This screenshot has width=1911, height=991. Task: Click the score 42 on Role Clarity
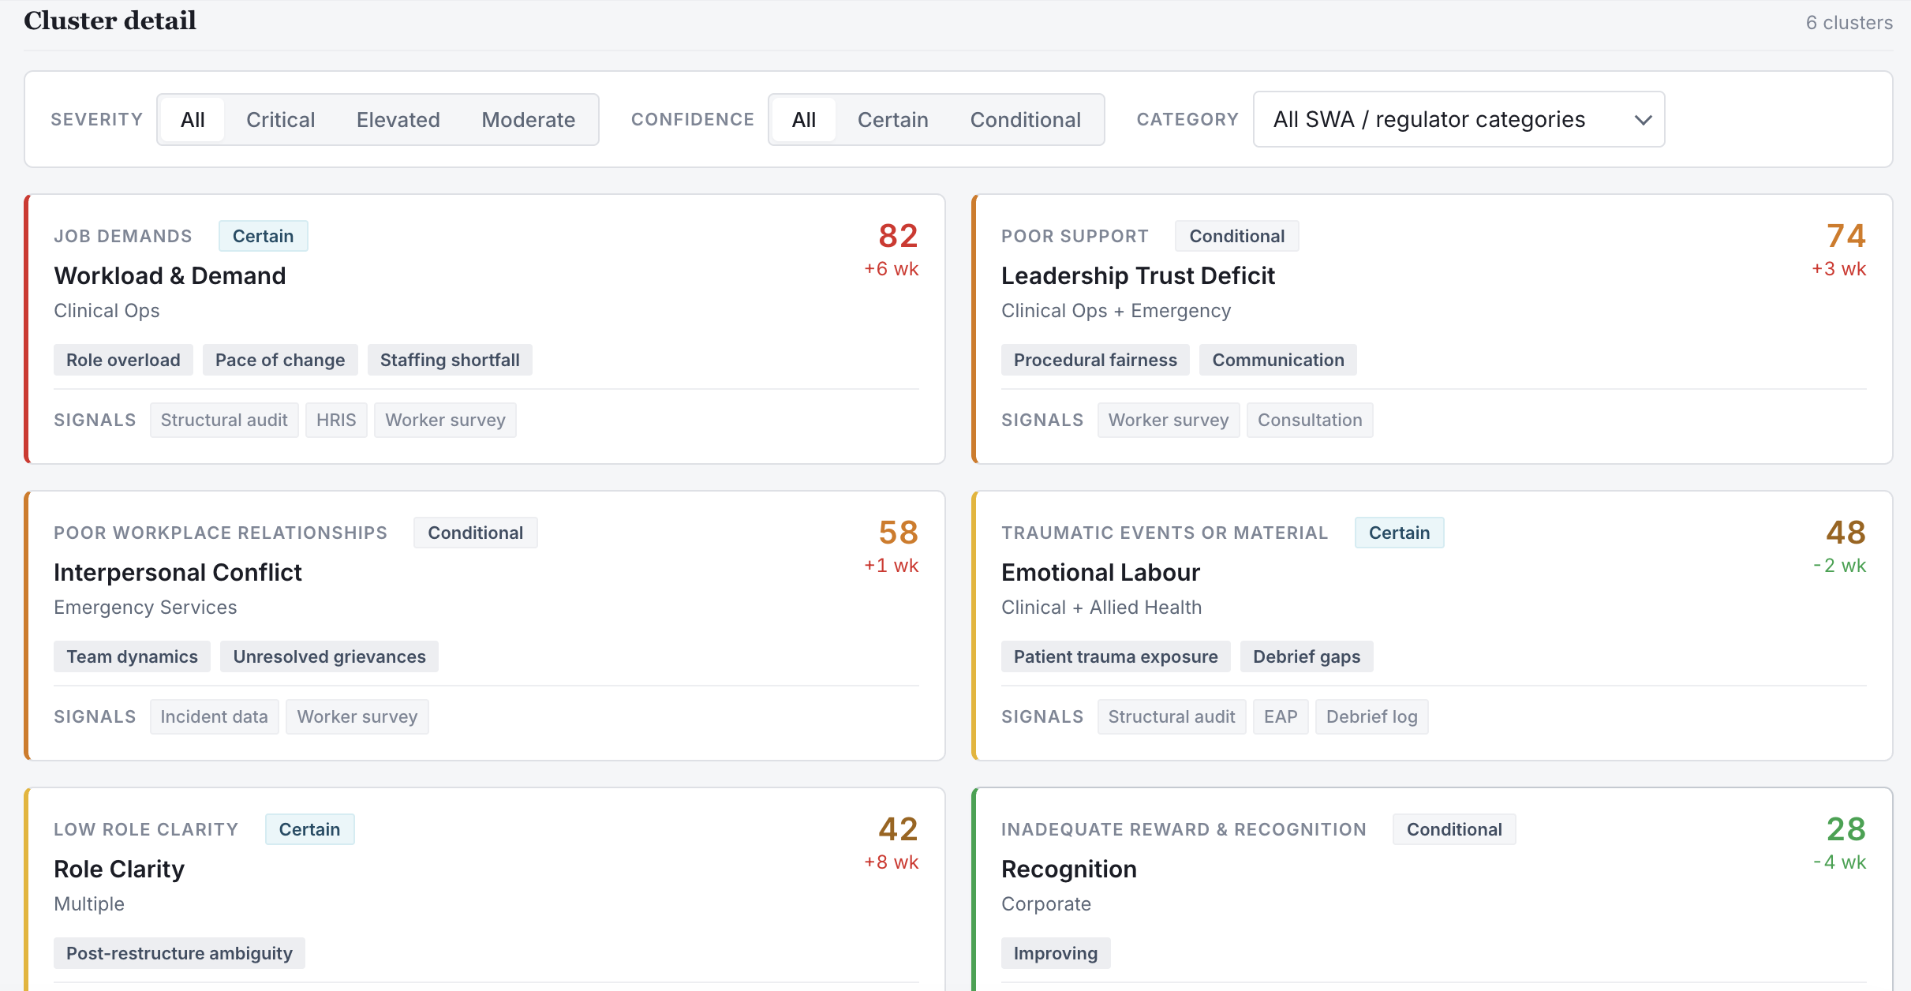899,829
